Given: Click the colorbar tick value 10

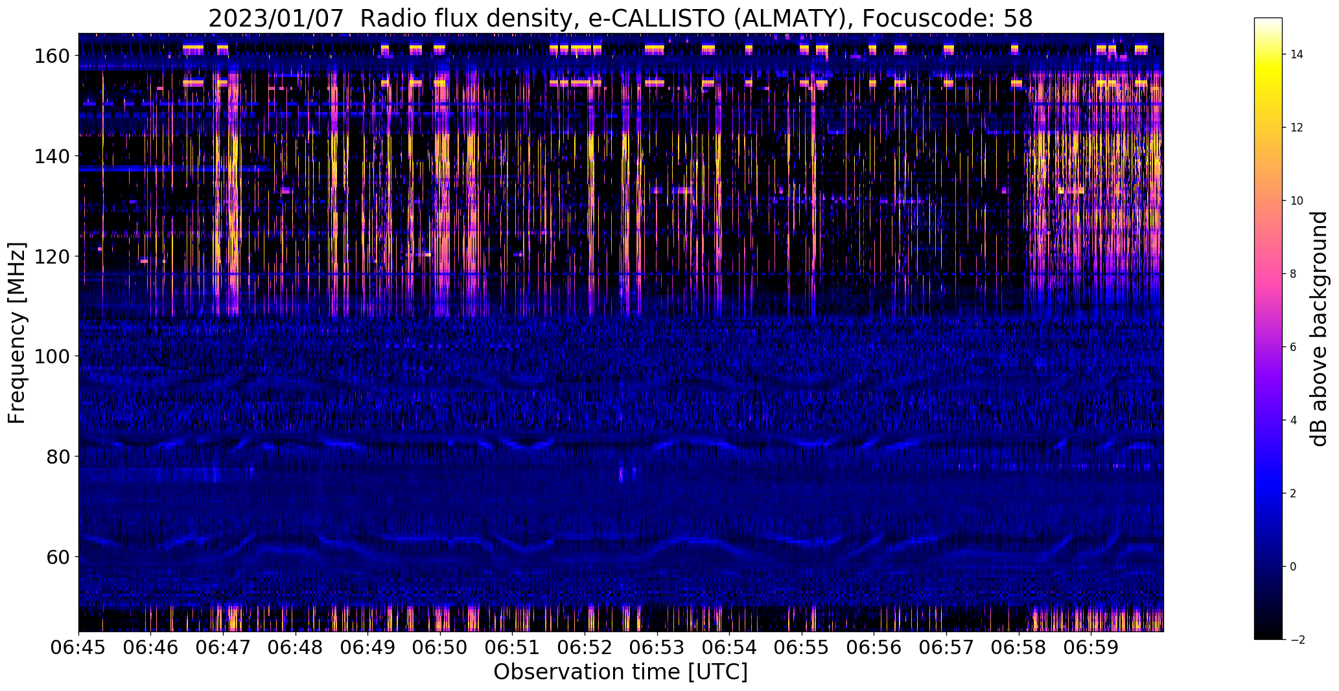Looking at the screenshot, I should point(1297,201).
